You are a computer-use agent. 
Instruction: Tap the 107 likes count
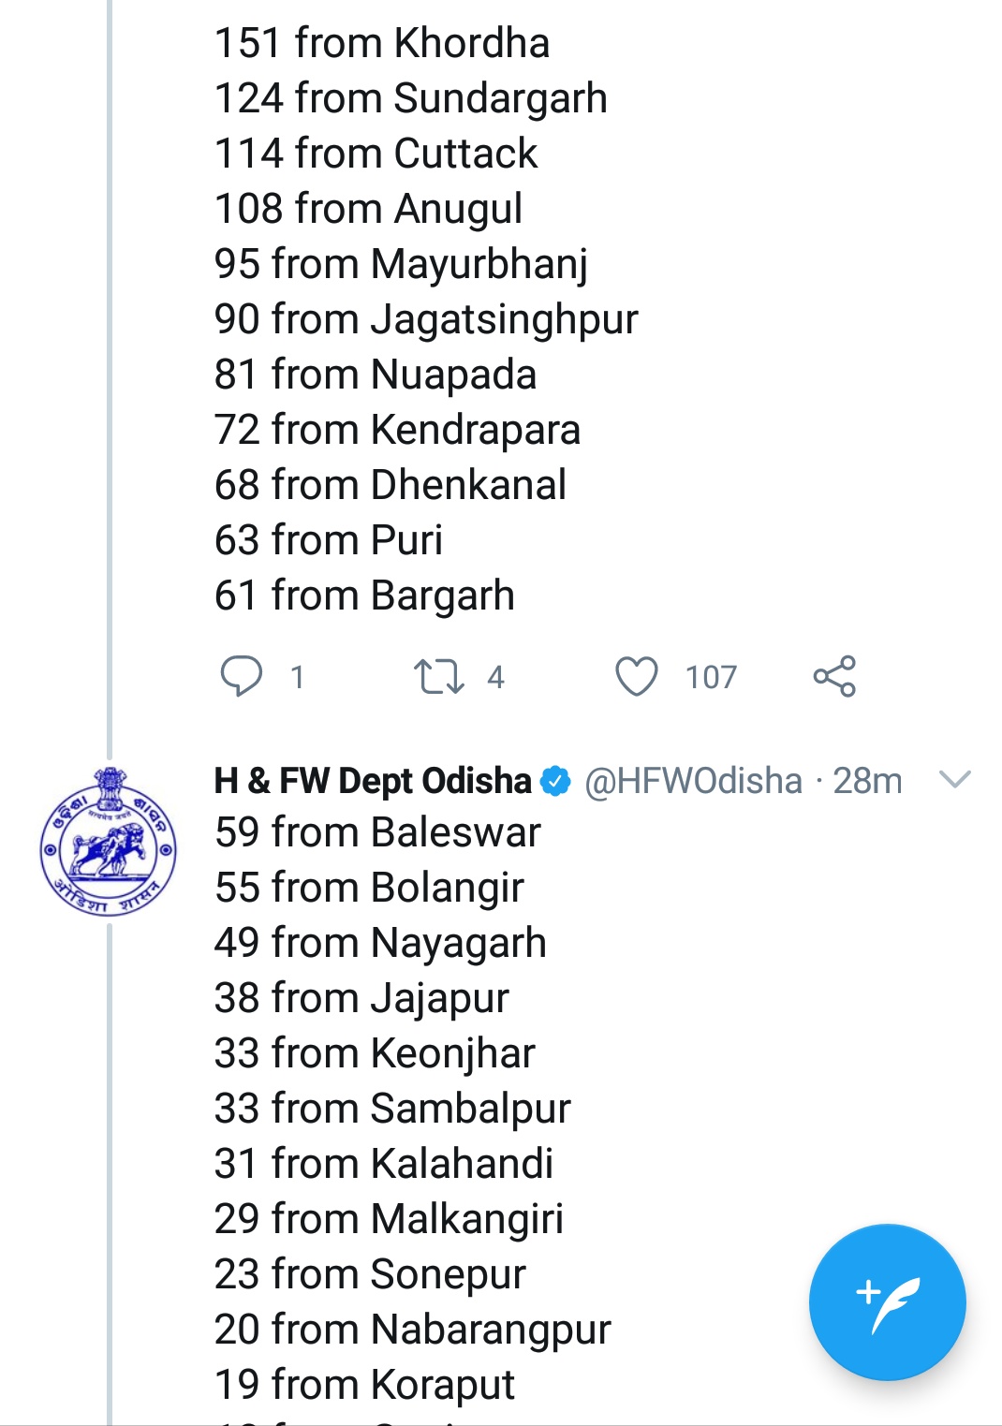pyautogui.click(x=711, y=677)
